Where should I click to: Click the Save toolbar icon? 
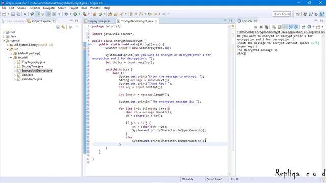13,14
